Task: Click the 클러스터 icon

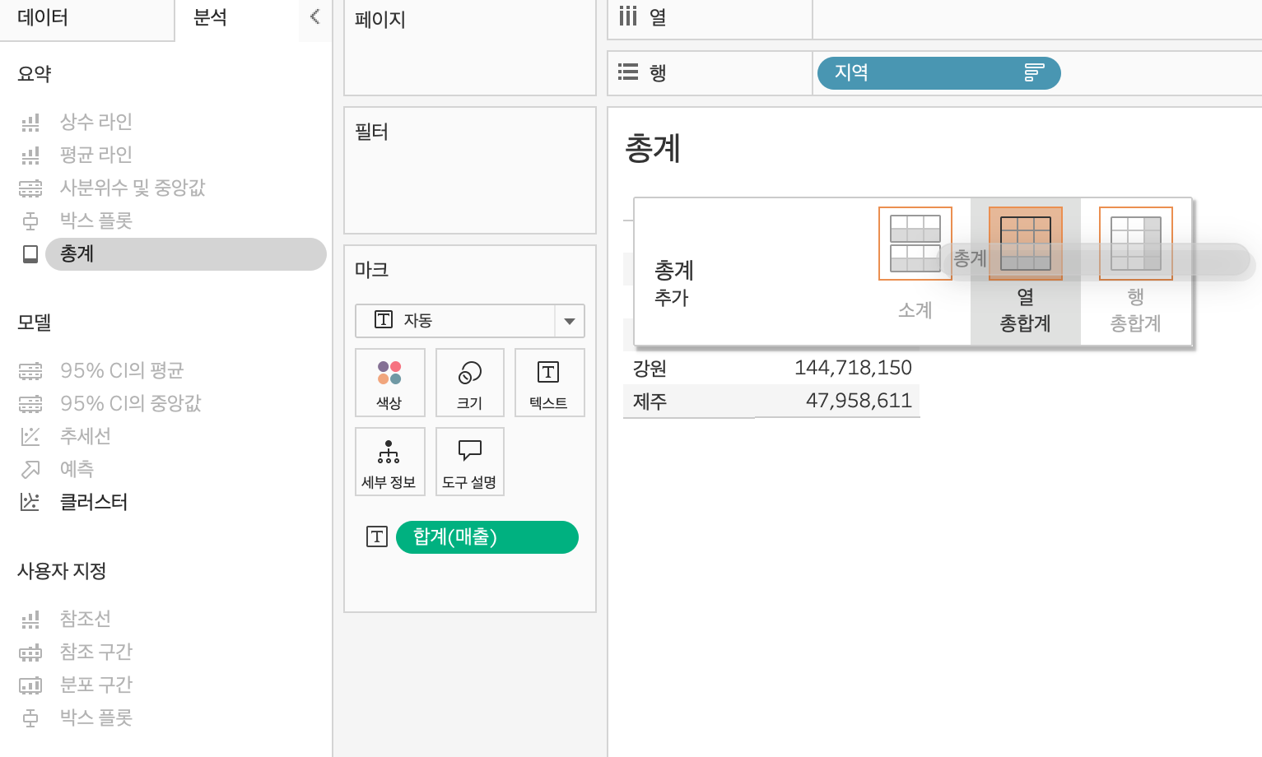Action: [30, 502]
